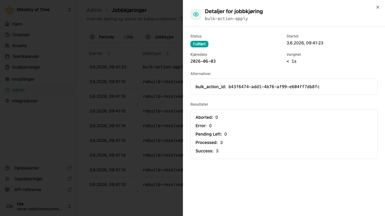Open Teamkalender in the sidebar

[38, 56]
